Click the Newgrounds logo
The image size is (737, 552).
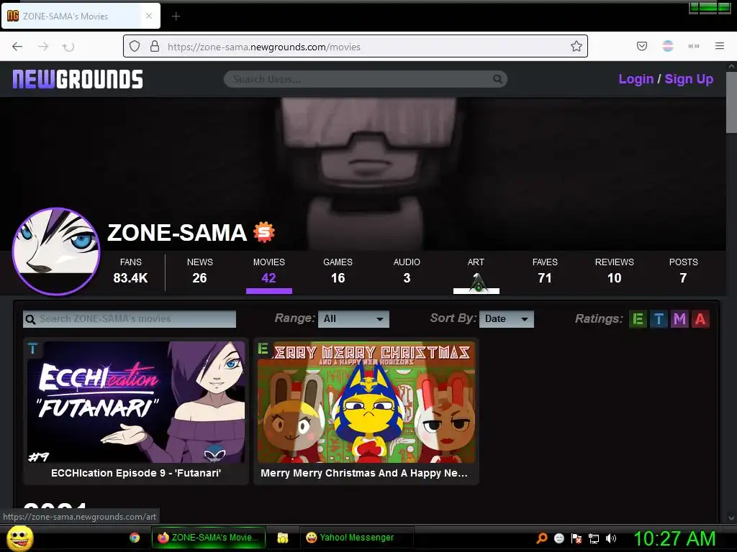pos(78,79)
